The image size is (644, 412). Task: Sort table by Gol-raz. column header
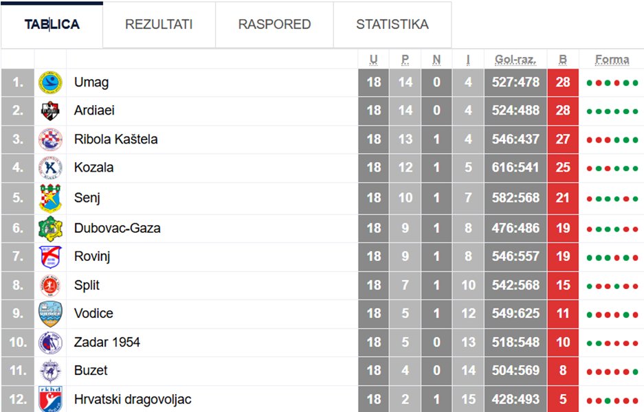point(515,60)
